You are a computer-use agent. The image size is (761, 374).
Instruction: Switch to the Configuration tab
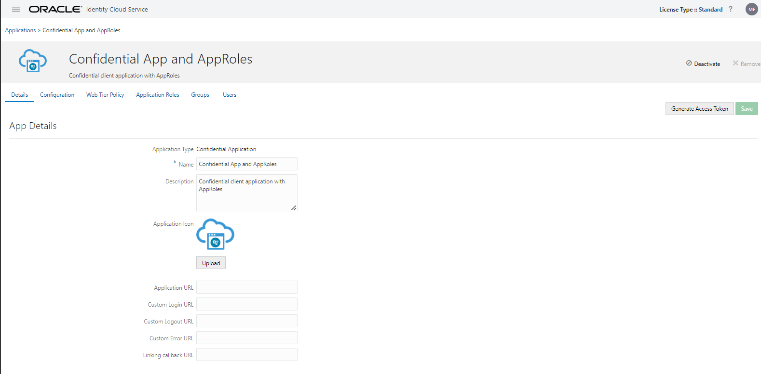click(x=57, y=95)
